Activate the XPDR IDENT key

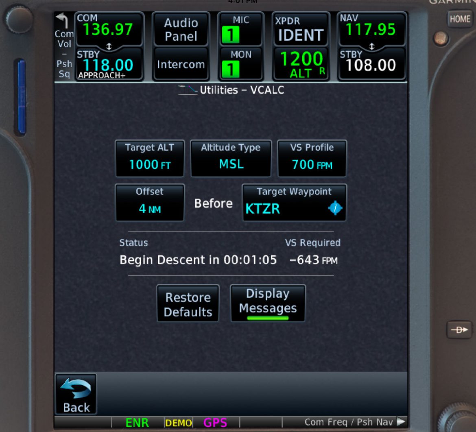click(x=301, y=29)
